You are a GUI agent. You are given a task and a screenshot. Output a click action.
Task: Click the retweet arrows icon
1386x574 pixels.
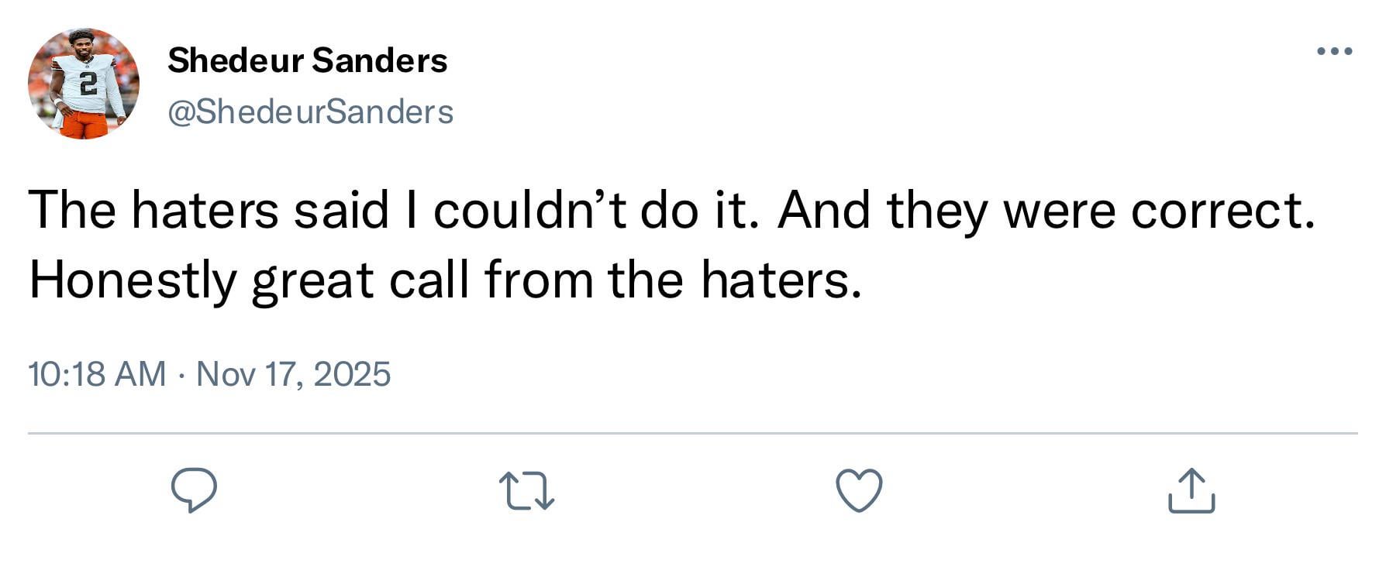point(526,491)
